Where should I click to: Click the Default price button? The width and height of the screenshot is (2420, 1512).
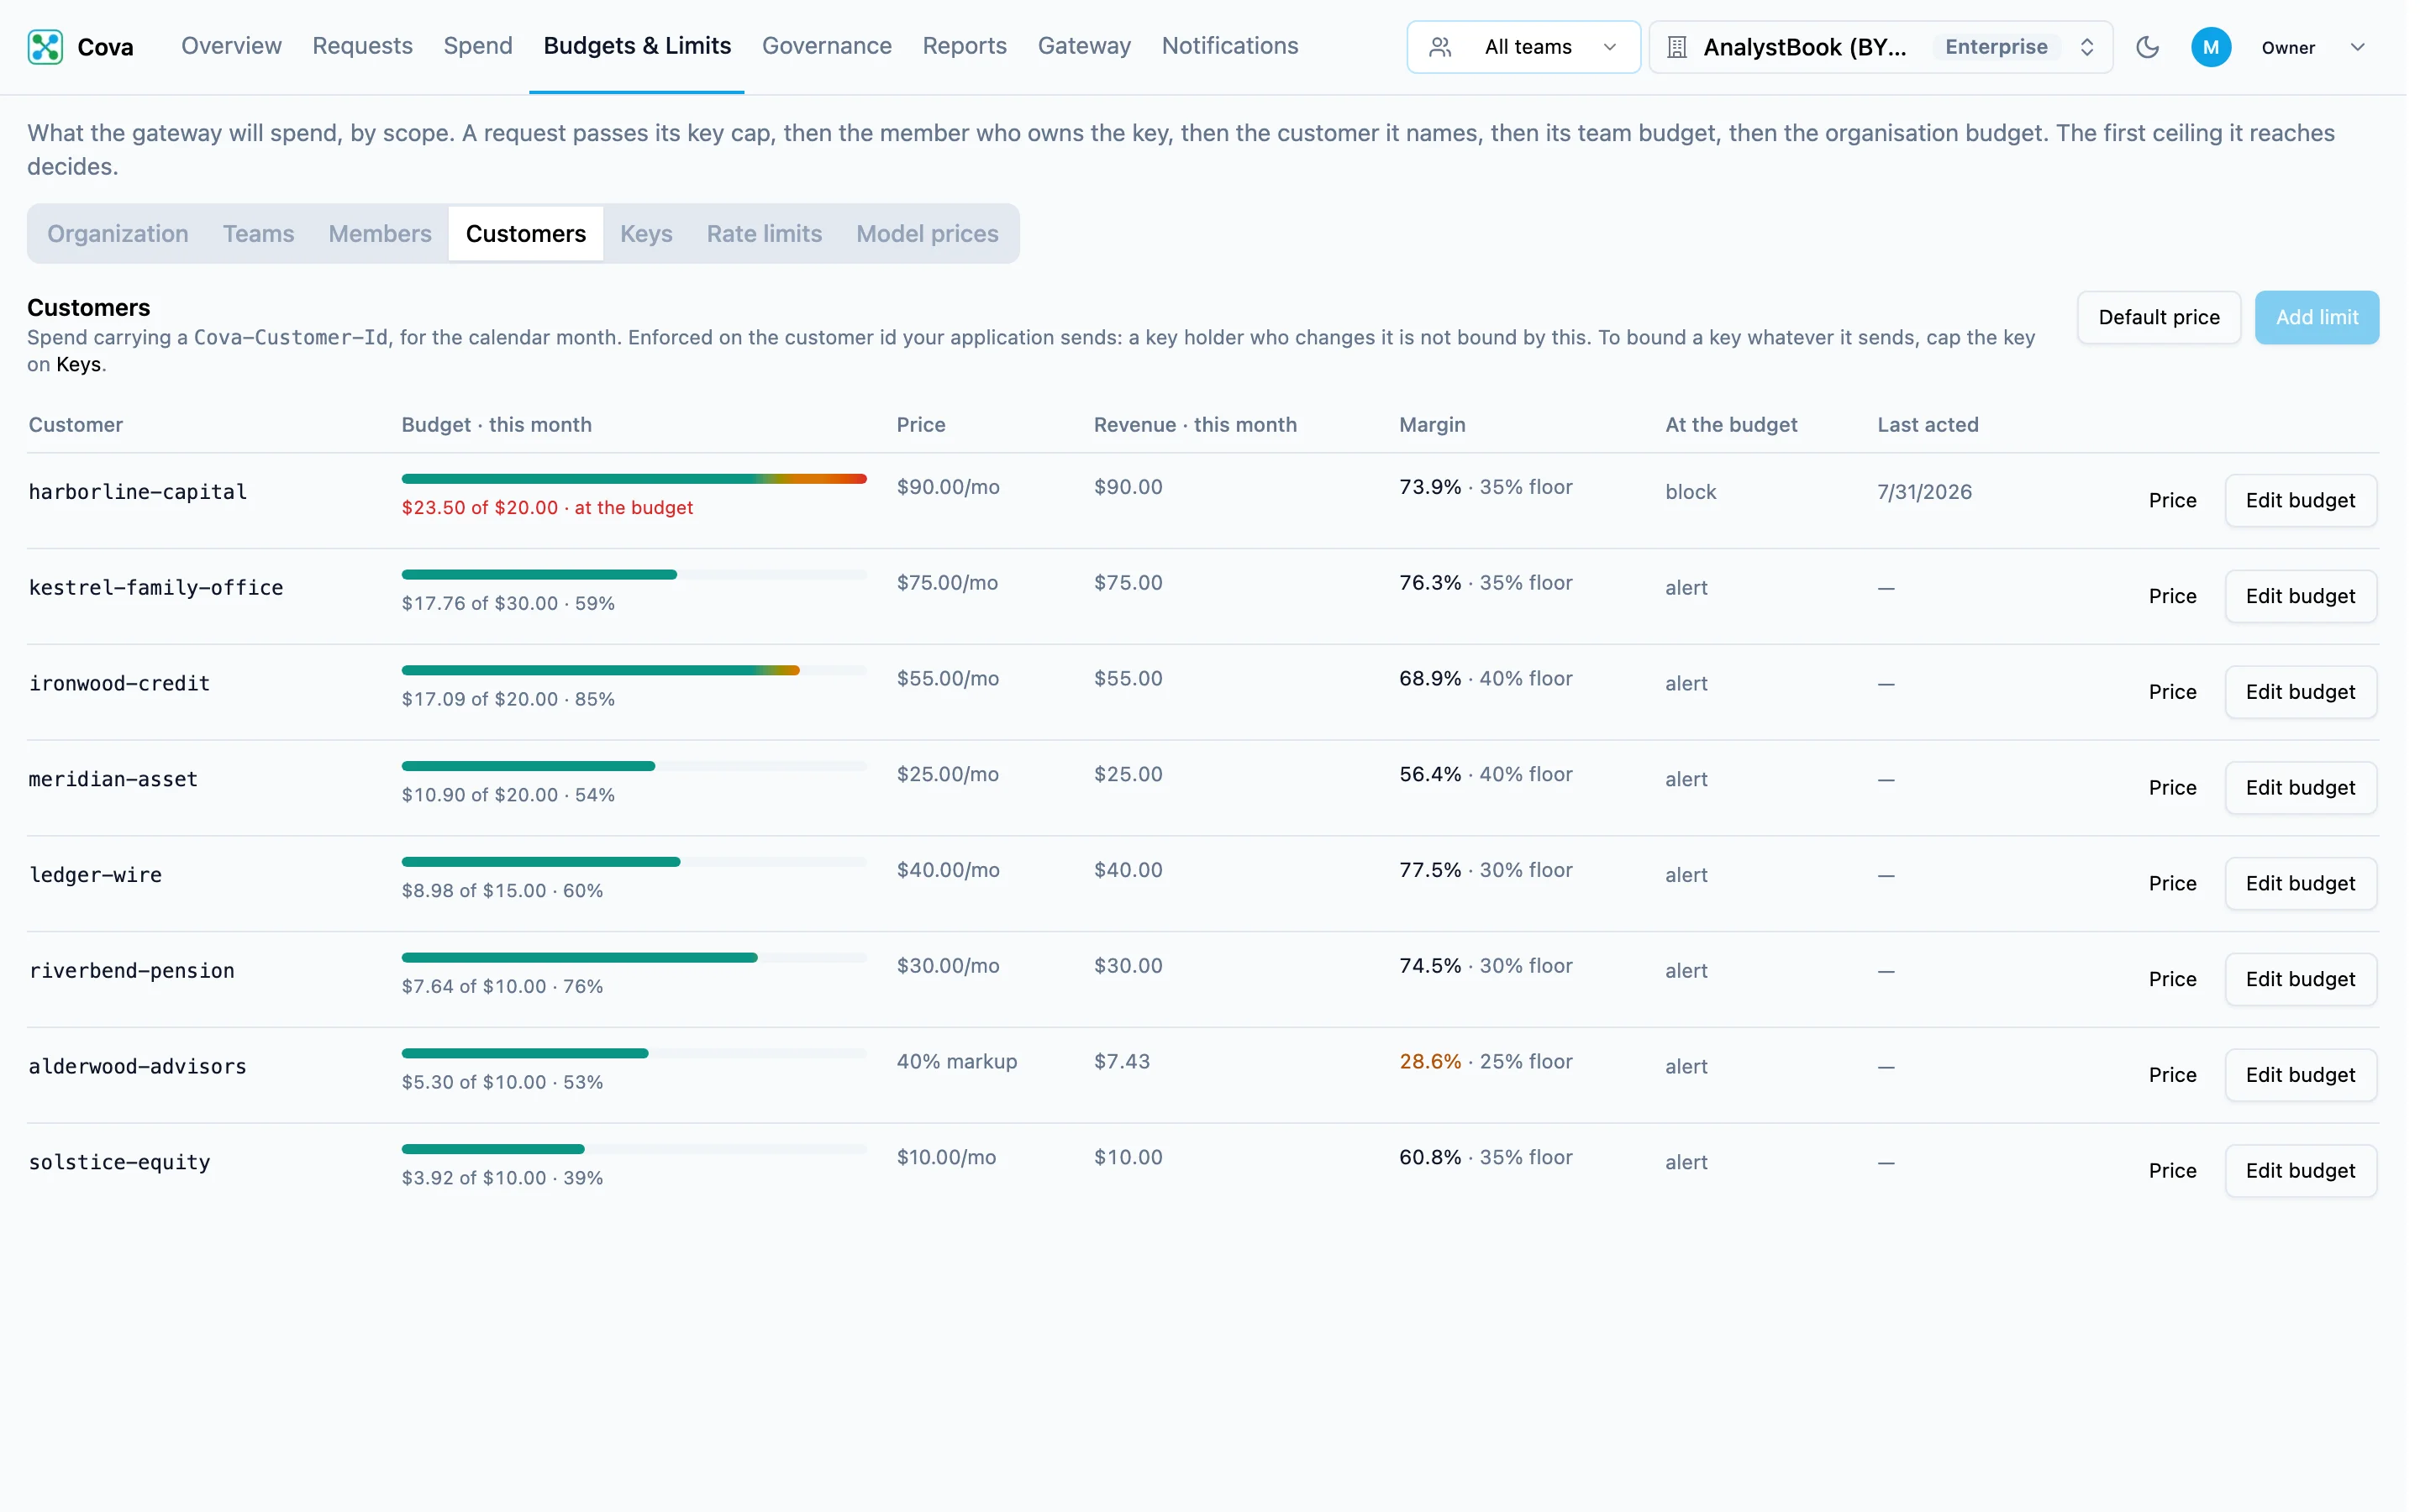(2158, 318)
